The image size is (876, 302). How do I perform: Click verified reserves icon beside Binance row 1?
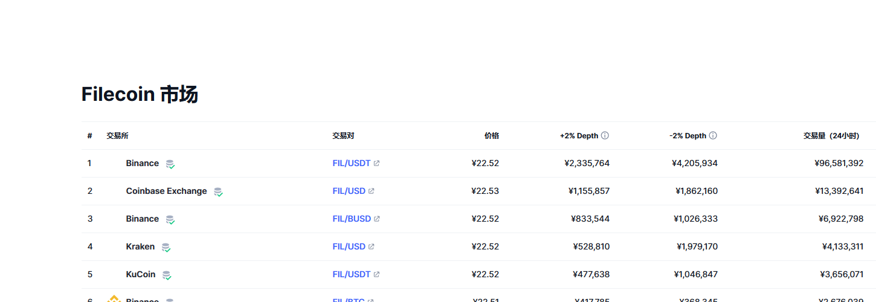(170, 164)
